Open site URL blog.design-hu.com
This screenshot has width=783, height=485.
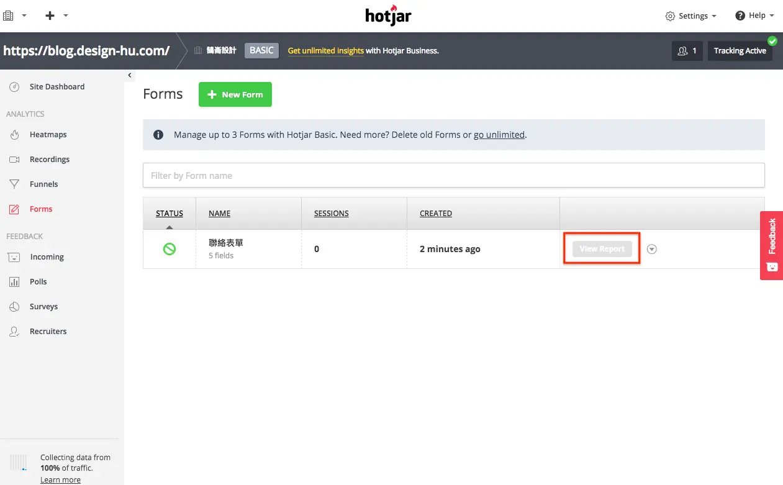tap(86, 51)
